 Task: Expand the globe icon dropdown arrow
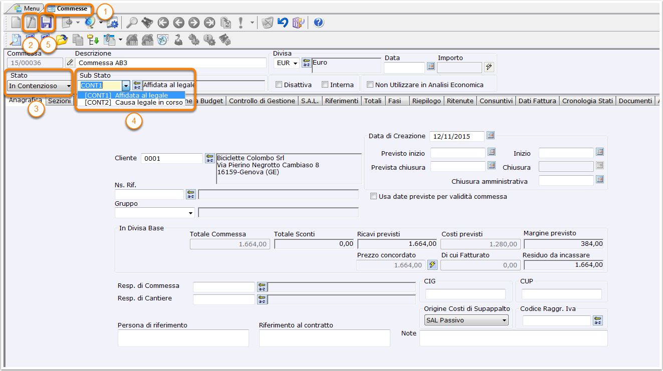pyautogui.click(x=101, y=23)
